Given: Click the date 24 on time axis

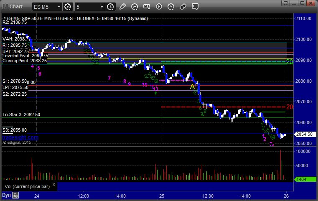Looking at the screenshot, I should tap(37, 196).
